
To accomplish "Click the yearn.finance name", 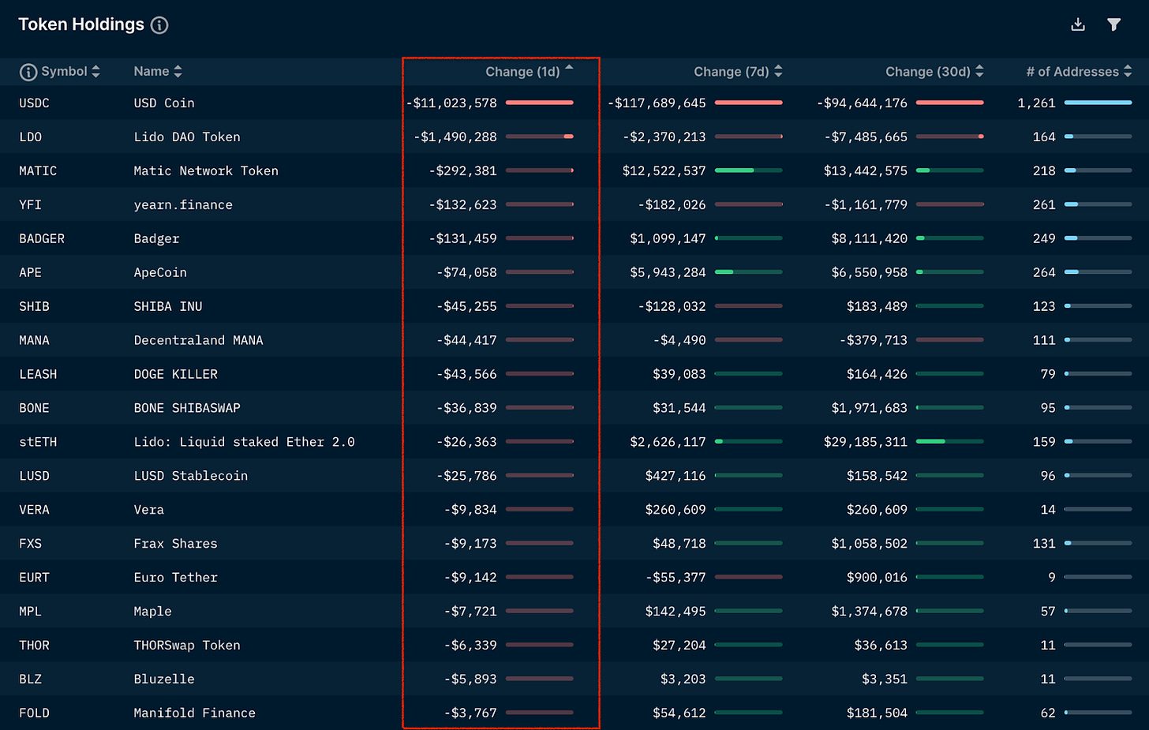I will tap(183, 205).
